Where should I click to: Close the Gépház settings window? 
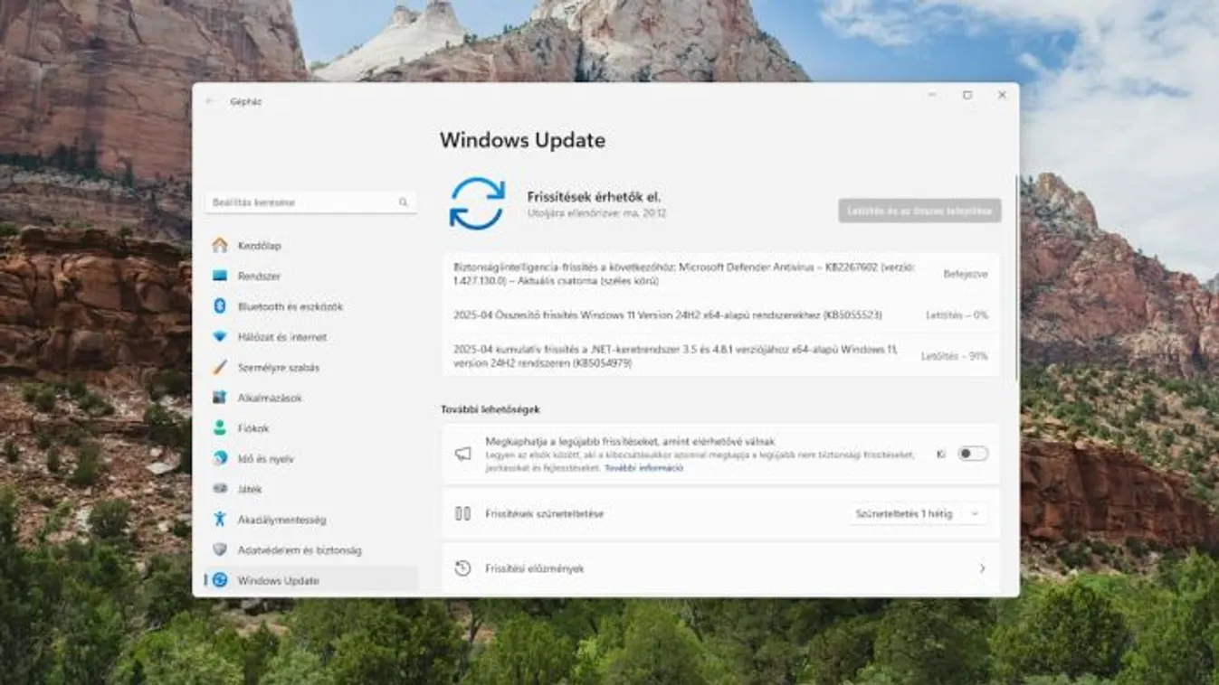point(1002,95)
